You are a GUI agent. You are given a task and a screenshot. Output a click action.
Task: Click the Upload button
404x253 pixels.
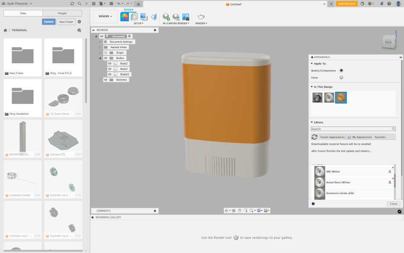pos(48,22)
